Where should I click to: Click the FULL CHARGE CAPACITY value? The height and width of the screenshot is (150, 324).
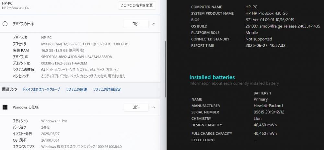coord(265,133)
